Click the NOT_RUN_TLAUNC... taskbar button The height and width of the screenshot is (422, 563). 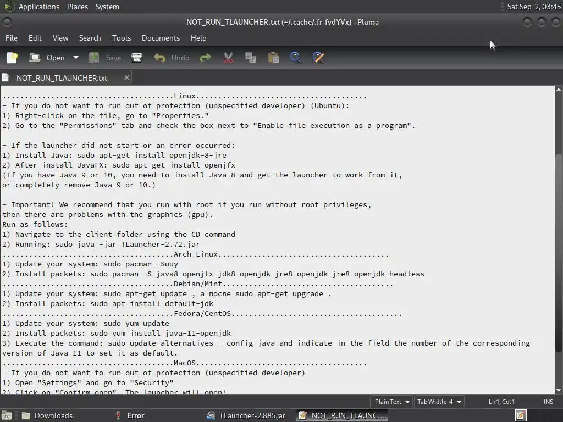[342, 415]
